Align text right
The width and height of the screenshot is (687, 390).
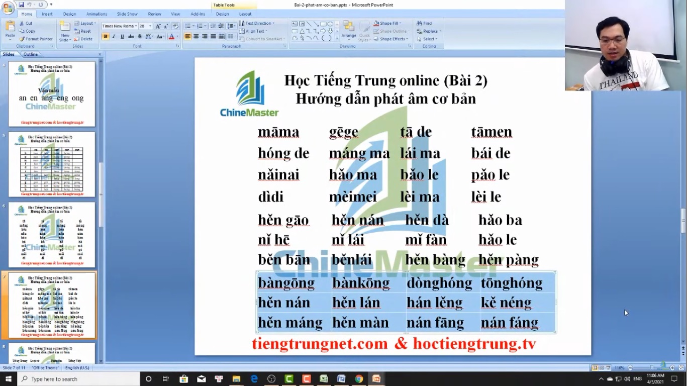tap(205, 37)
